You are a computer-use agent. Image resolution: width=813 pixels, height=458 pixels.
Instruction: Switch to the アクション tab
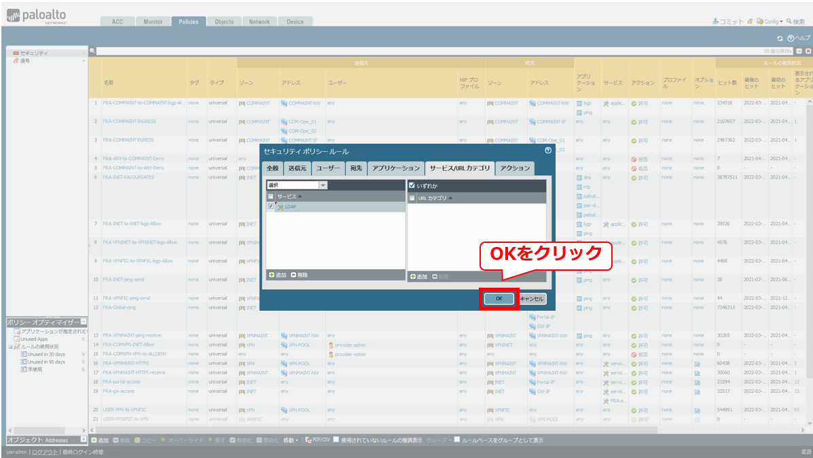(x=515, y=168)
